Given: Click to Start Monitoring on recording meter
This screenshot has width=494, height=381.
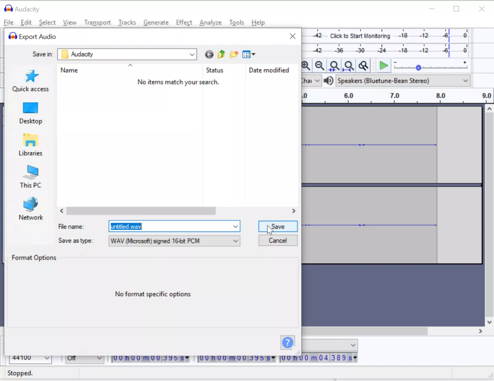Looking at the screenshot, I should 360,36.
